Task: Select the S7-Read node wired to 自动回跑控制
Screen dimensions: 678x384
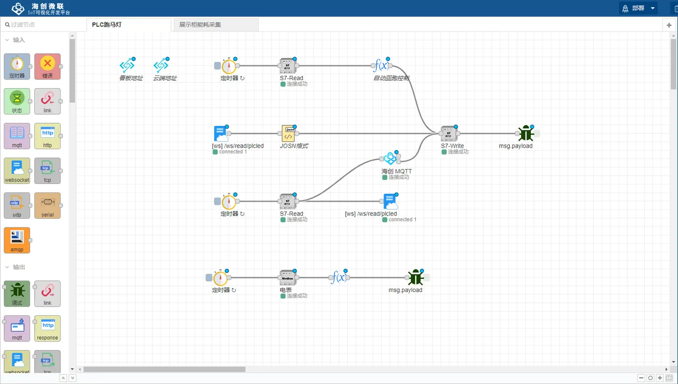Action: pos(288,66)
